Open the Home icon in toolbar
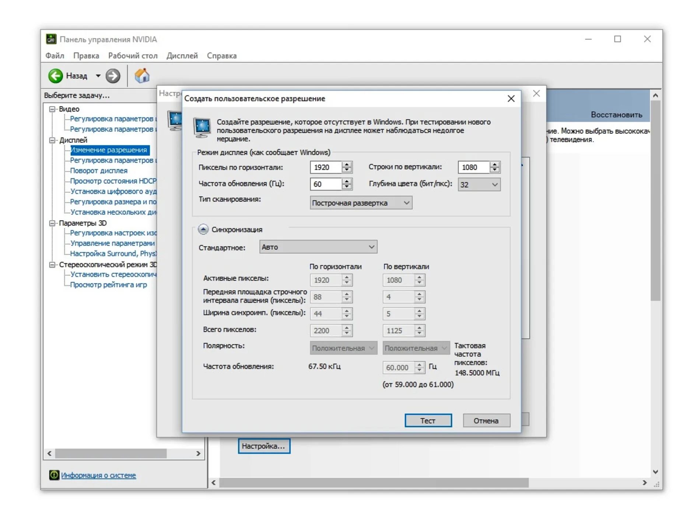This screenshot has width=700, height=518. pyautogui.click(x=142, y=75)
